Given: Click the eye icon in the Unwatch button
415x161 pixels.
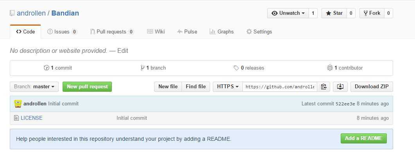Looking at the screenshot, I should [275, 13].
